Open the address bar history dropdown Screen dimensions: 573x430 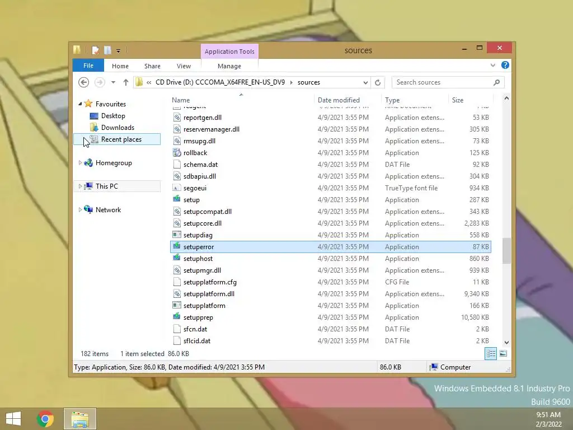pos(365,83)
